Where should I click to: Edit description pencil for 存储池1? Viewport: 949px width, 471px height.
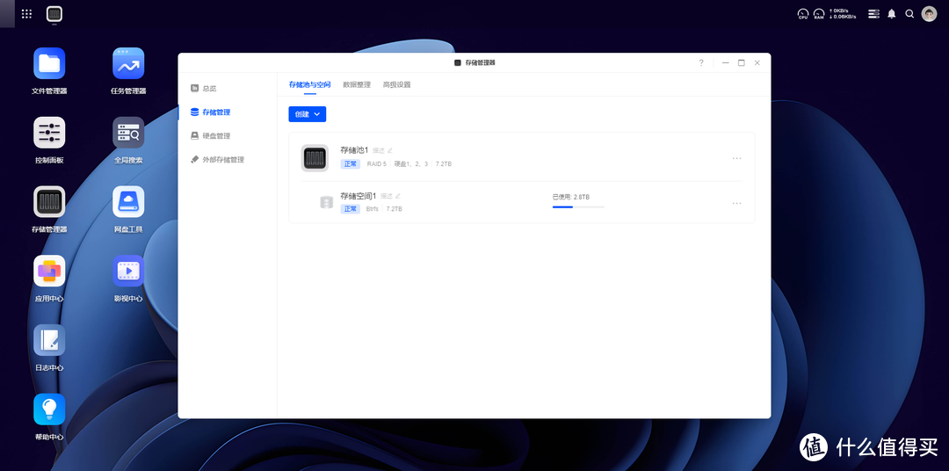click(x=390, y=150)
